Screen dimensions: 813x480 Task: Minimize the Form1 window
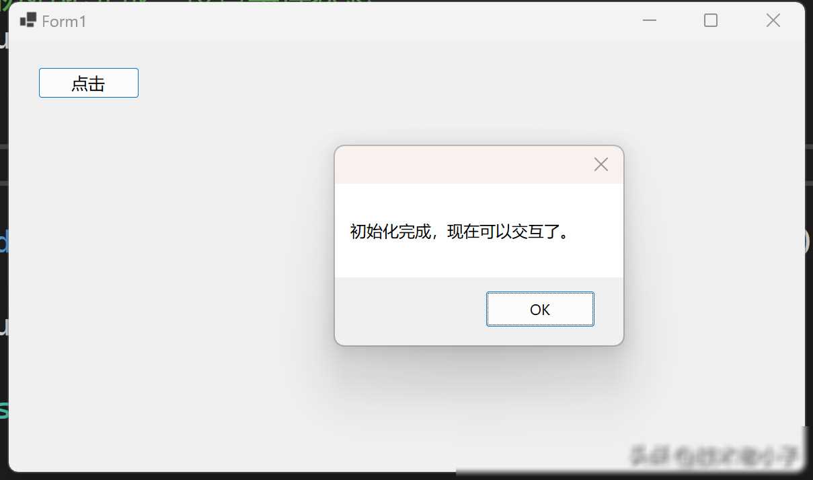pyautogui.click(x=650, y=21)
